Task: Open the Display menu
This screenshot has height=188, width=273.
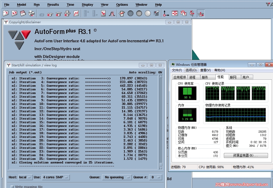Action: point(87,5)
